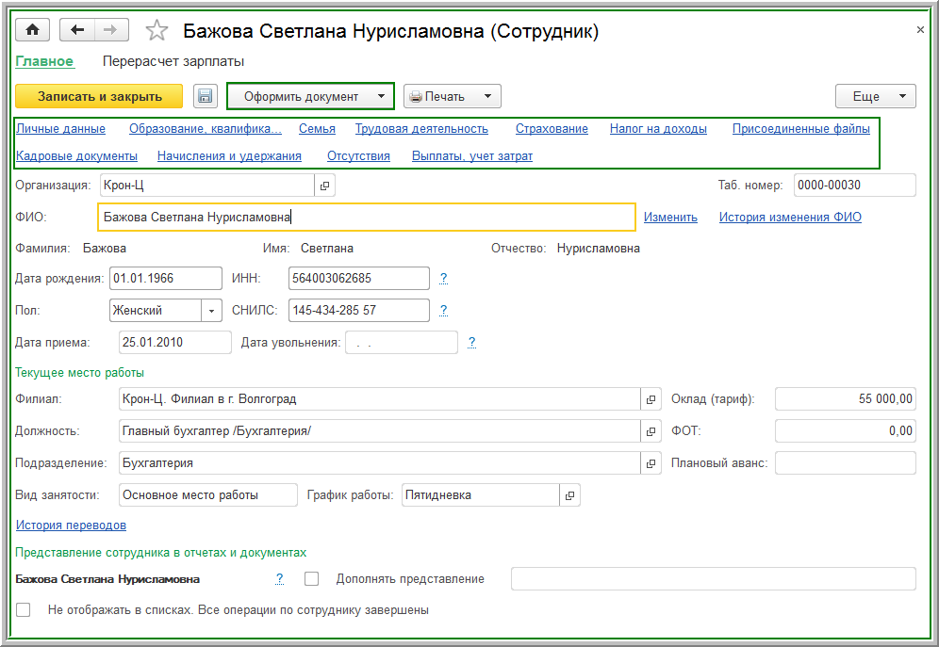
Task: Add employee card to favorites star
Action: pos(156,31)
